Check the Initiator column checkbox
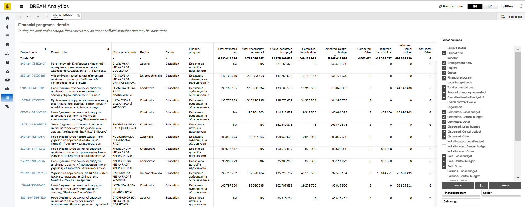The height and width of the screenshot is (207, 525). [x=444, y=58]
